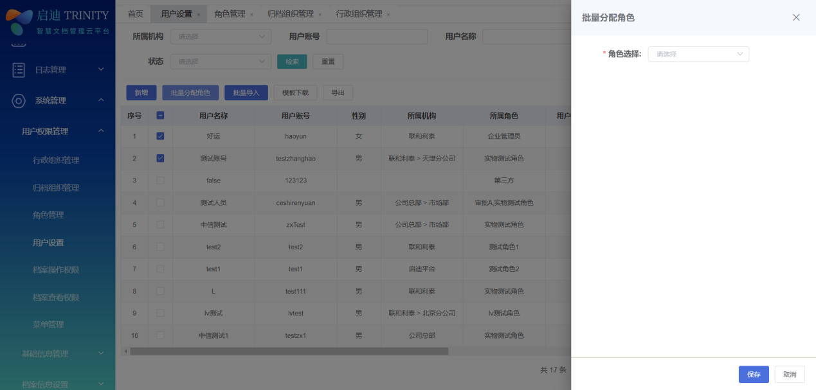Click the account cell ceshirenyuan
816x390 pixels.
click(x=296, y=202)
